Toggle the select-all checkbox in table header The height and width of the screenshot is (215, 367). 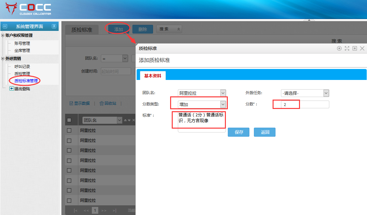(x=69, y=120)
